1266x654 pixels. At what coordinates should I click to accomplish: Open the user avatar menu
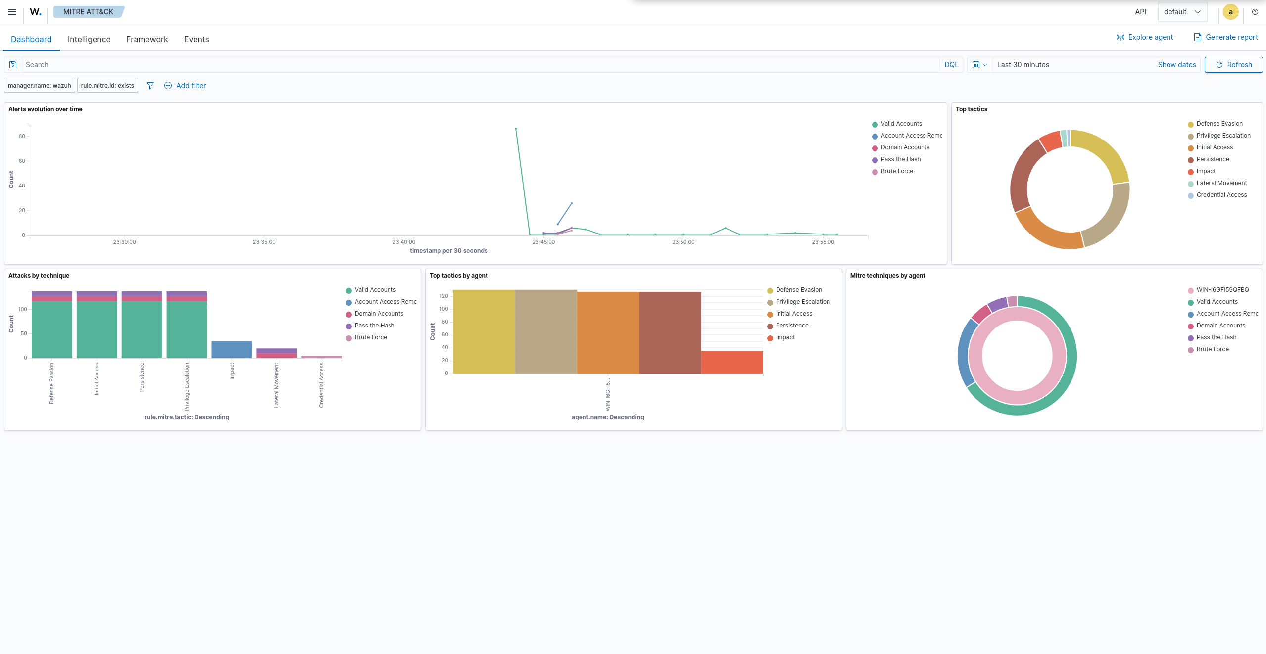[1231, 12]
